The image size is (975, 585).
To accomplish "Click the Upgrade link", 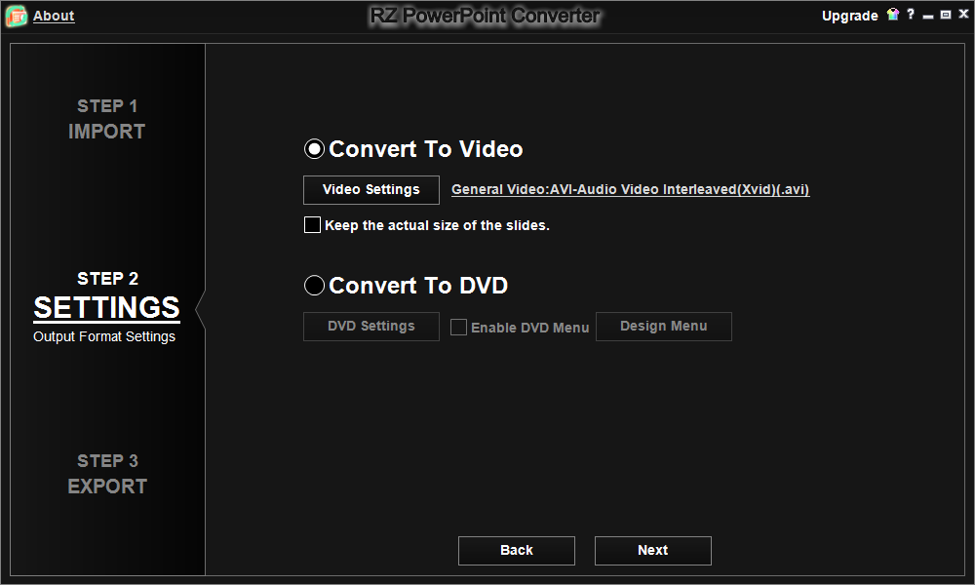I will (x=849, y=16).
